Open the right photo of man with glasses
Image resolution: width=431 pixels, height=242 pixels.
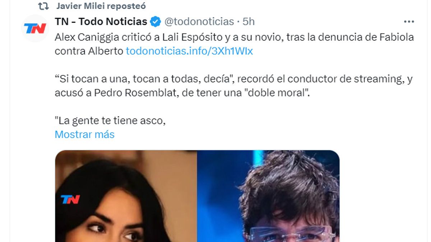(268, 196)
